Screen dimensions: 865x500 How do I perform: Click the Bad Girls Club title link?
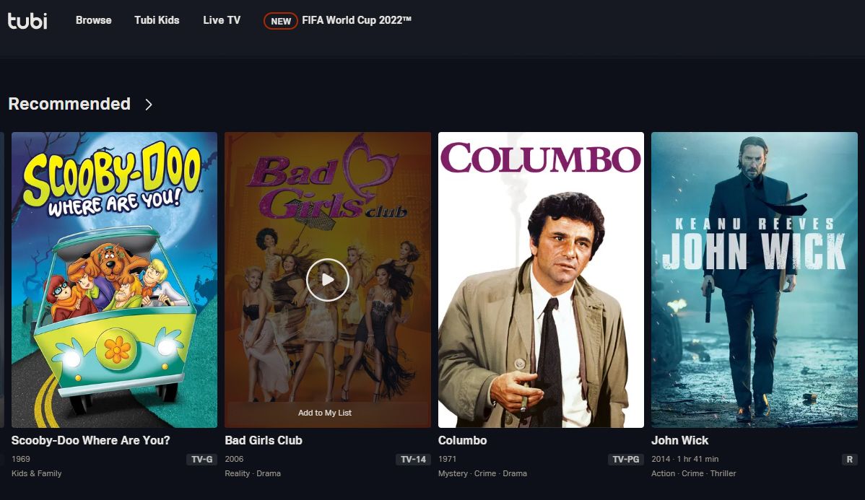[x=263, y=440]
